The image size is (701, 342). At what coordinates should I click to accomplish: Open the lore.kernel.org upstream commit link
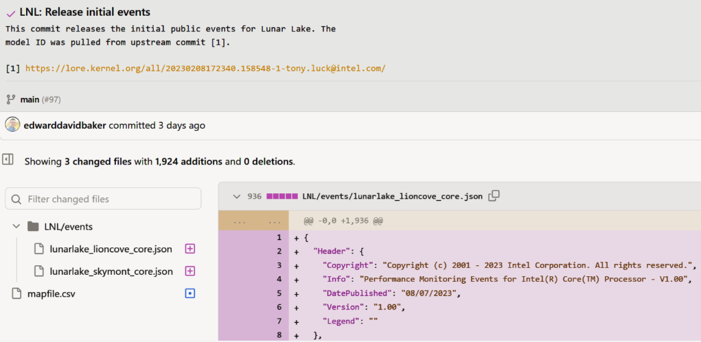205,69
